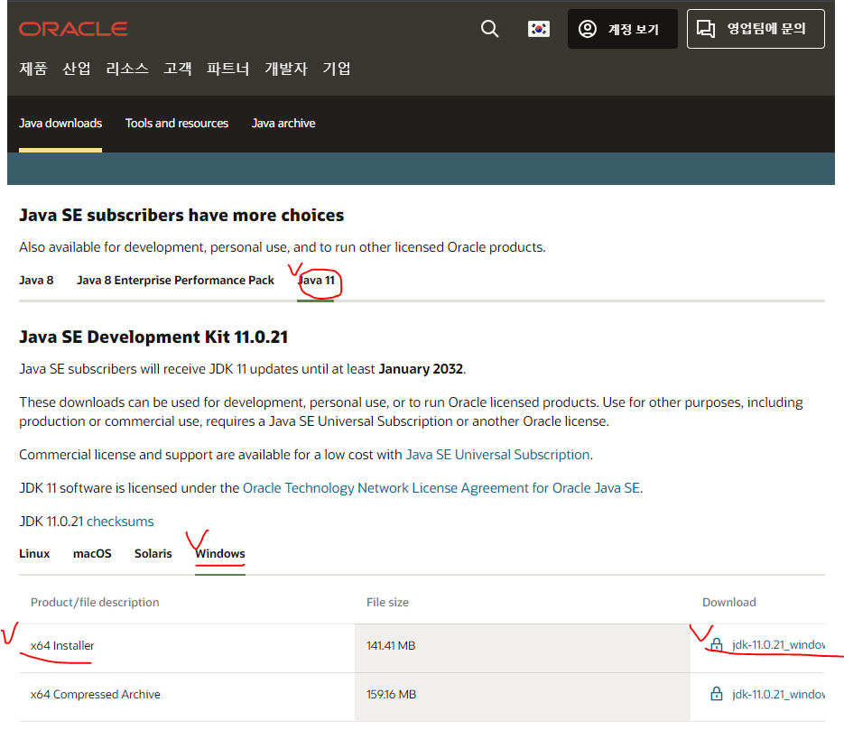Select the Java 8 Enterprise Performance Pack tab

pyautogui.click(x=175, y=281)
